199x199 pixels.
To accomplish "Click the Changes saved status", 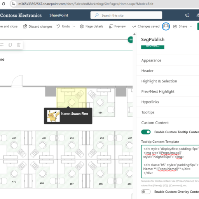I will (146, 26).
